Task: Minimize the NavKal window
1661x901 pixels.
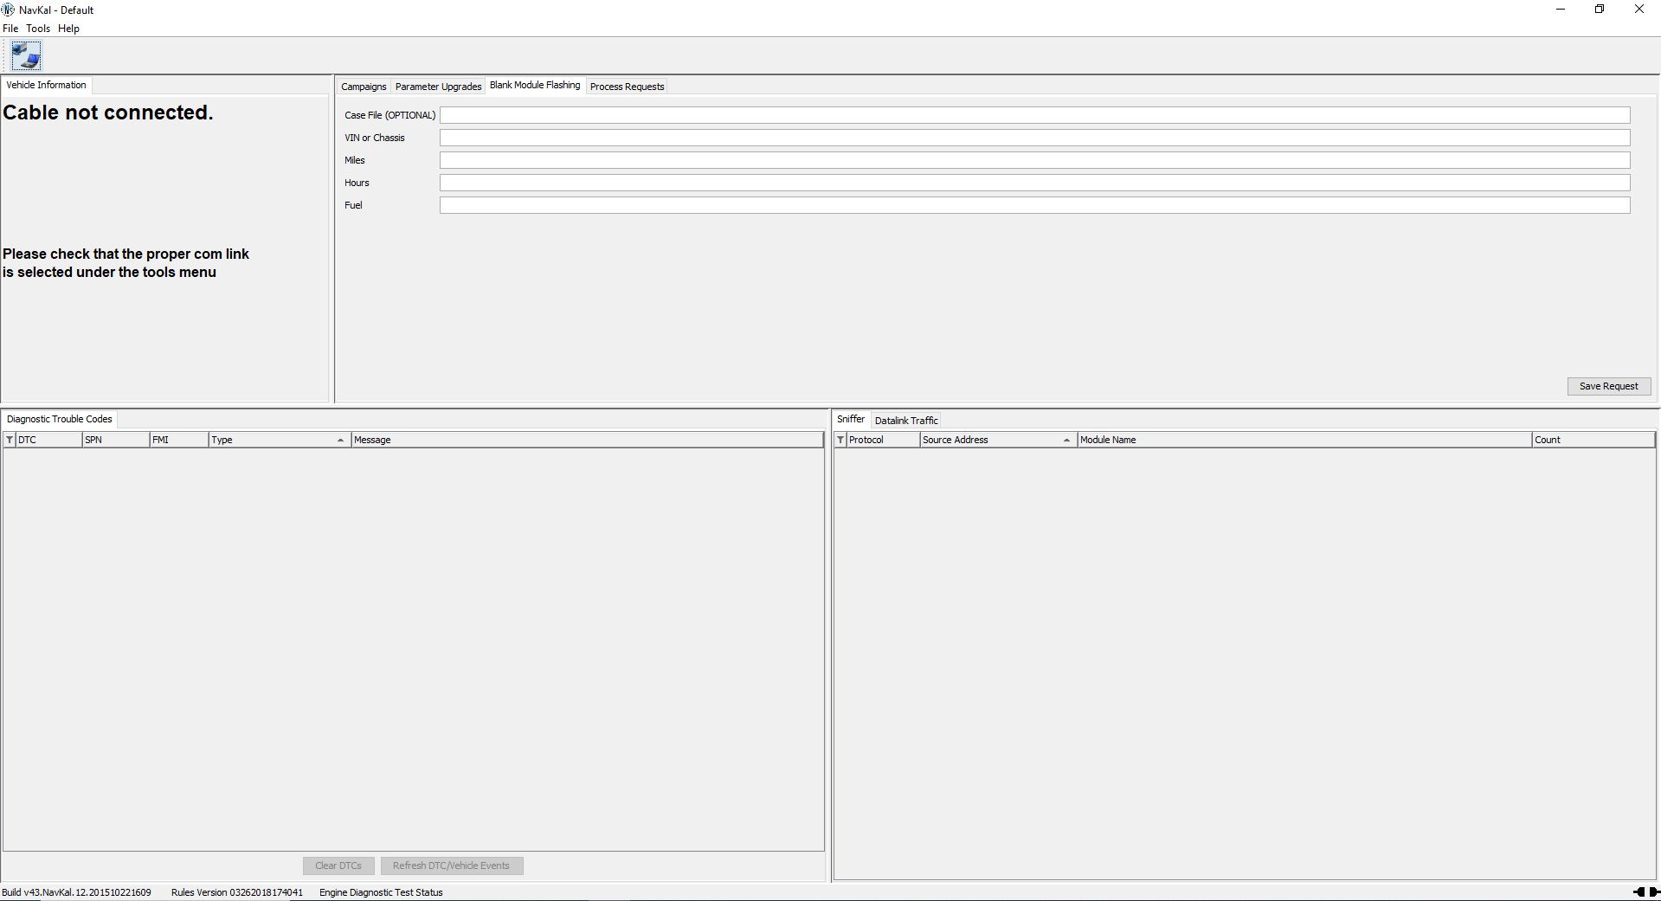Action: [1561, 10]
